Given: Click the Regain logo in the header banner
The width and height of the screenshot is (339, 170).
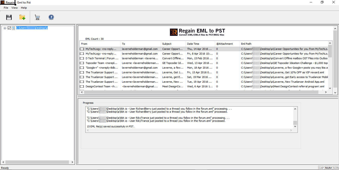Looking at the screenshot, I should pos(174,32).
